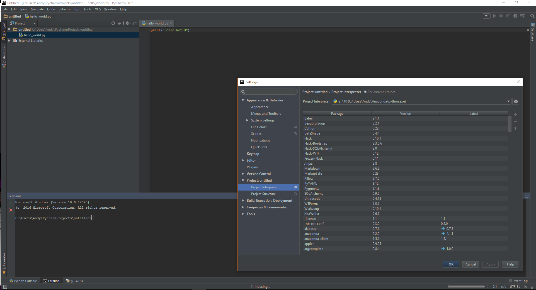Open Search Everywhere magnifier in main toolbar
Image resolution: width=536 pixels, height=290 pixels.
coord(532,16)
